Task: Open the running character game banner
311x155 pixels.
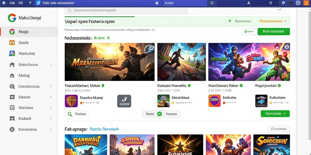Action: click(x=182, y=62)
